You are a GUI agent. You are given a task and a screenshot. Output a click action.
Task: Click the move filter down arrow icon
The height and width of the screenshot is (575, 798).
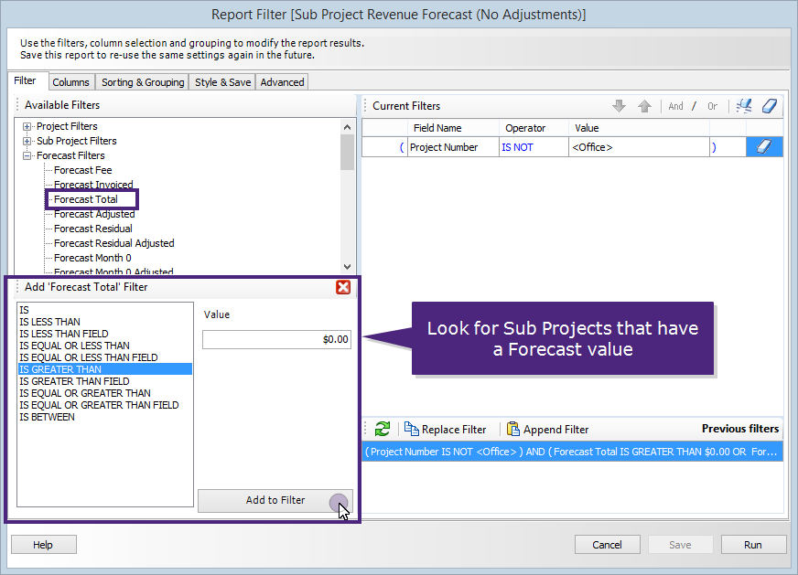point(620,106)
